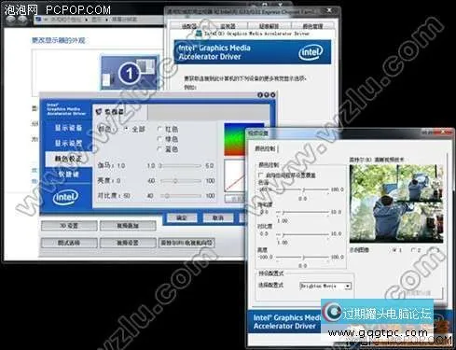456x350 pixels.
Task: Click the 取消 cancel button
Action: [218, 217]
